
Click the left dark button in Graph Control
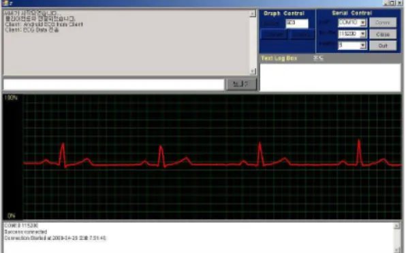[x=274, y=35]
